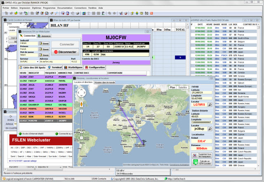Click the orange pegman street view icon
The image size is (264, 182).
(81, 104)
